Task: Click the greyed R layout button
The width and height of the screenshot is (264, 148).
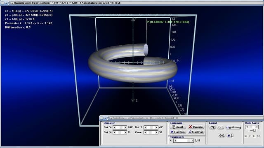Action: [x=221, y=127]
